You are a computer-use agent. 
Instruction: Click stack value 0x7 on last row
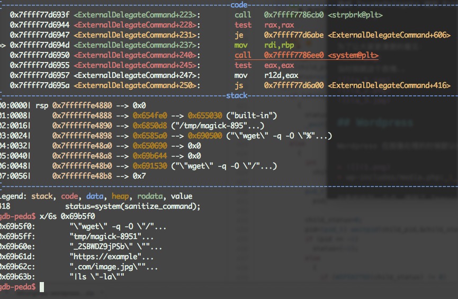point(139,176)
